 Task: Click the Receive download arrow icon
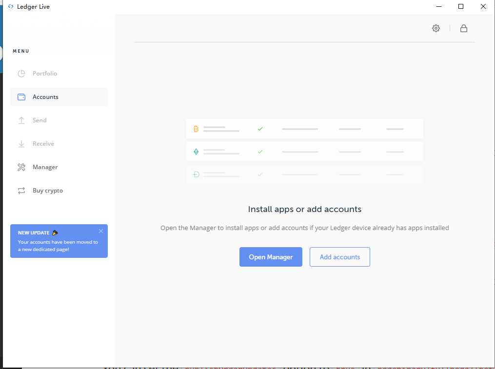[21, 144]
